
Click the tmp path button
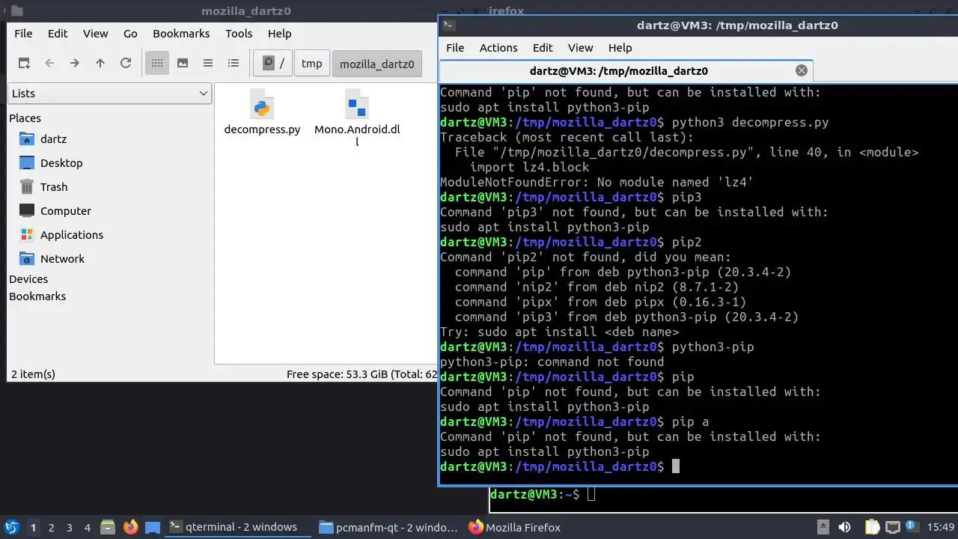coord(312,64)
